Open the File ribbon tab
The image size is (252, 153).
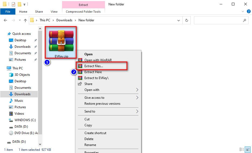click(x=8, y=12)
